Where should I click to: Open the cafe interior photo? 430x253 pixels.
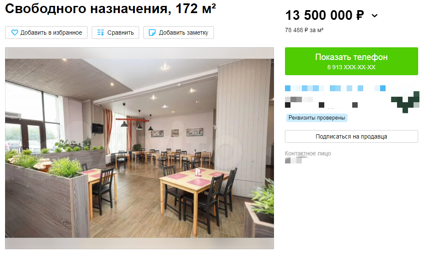click(x=139, y=148)
